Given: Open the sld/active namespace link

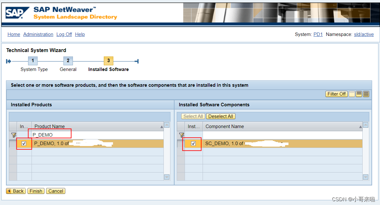Looking at the screenshot, I should tap(364, 34).
